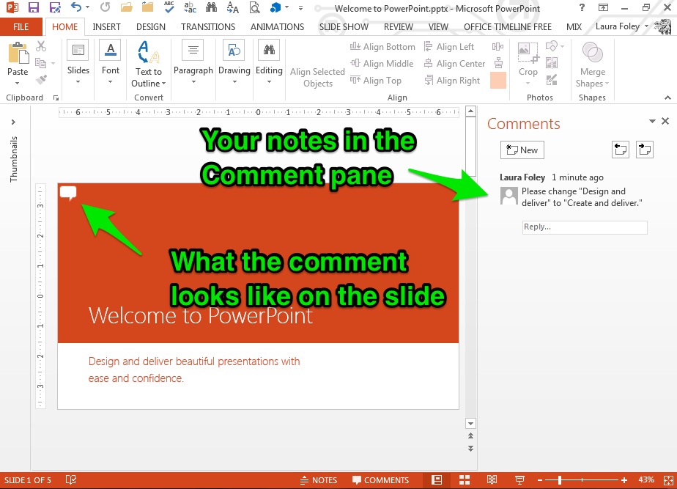
Task: Open PowerPoint Help question mark
Action: 582,7
